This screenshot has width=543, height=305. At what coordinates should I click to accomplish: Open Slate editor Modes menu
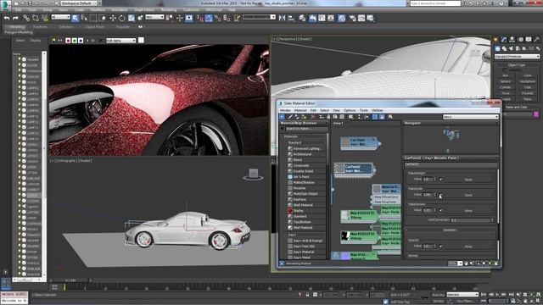285,110
